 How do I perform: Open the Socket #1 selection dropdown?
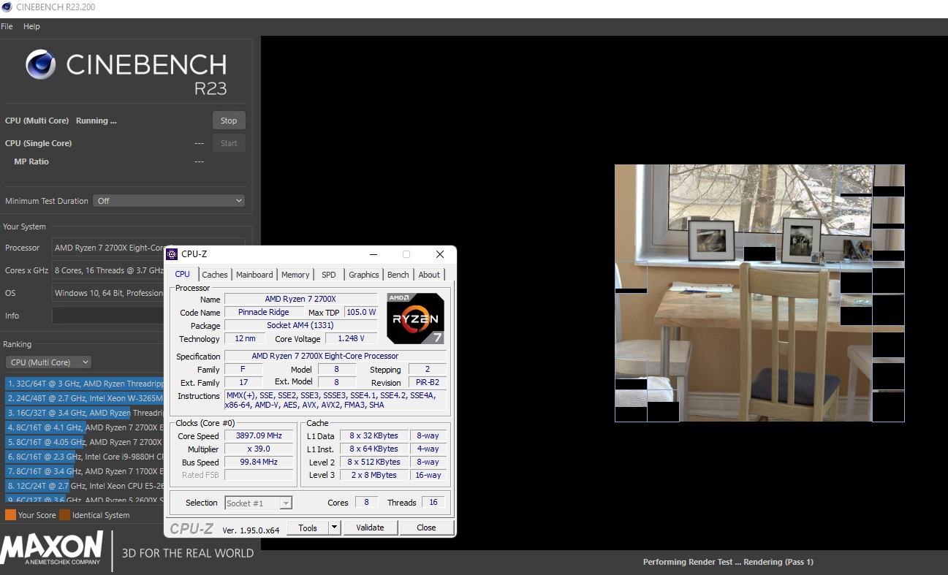[x=258, y=503]
